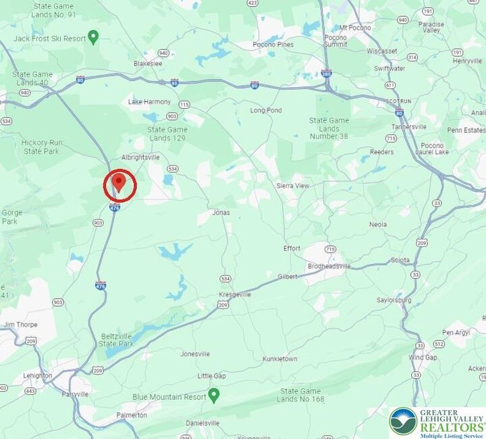The width and height of the screenshot is (486, 439).
Task: Click the Lake Harmony place label
Action: pos(149,102)
